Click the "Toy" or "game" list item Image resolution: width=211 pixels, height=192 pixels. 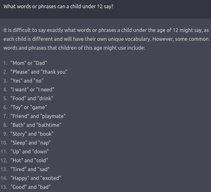point(29,107)
